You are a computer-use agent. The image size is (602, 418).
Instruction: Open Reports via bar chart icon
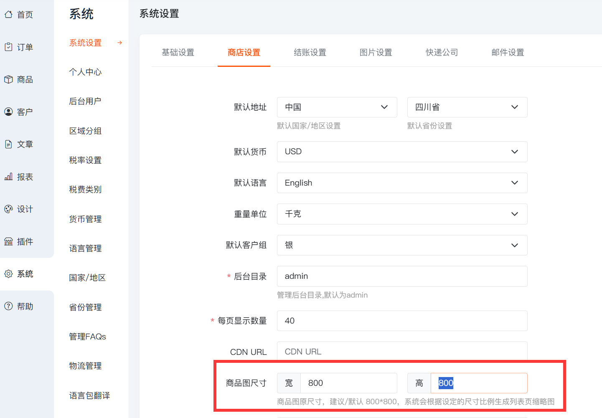pyautogui.click(x=8, y=177)
